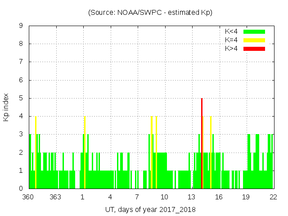Click the 'Kp index' y-axis label
The image size is (288, 216).
6,108
